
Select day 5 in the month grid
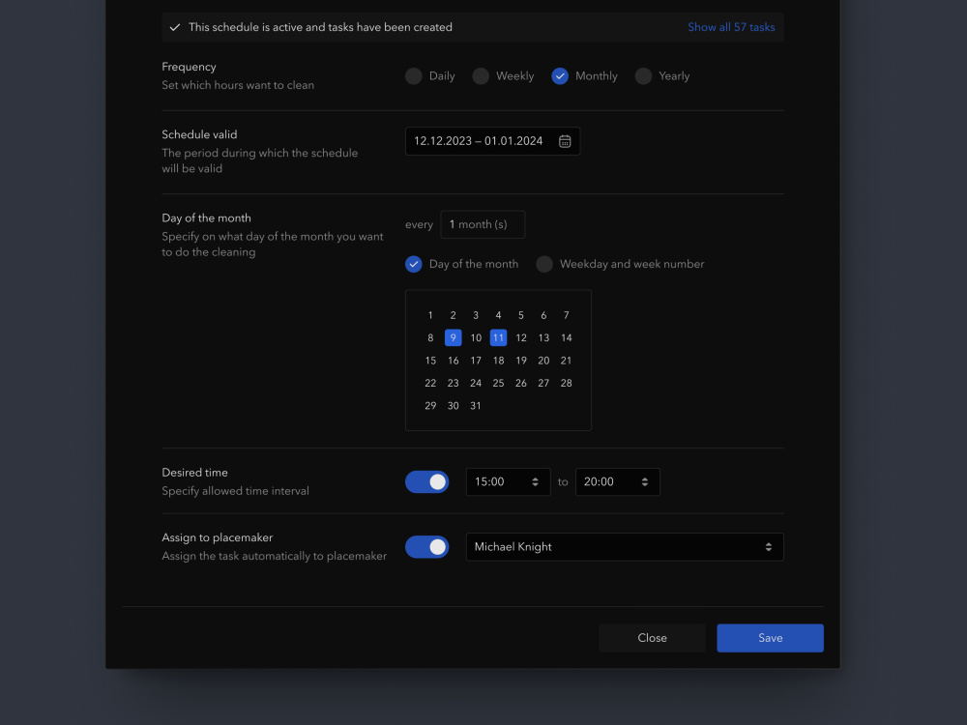click(x=521, y=315)
